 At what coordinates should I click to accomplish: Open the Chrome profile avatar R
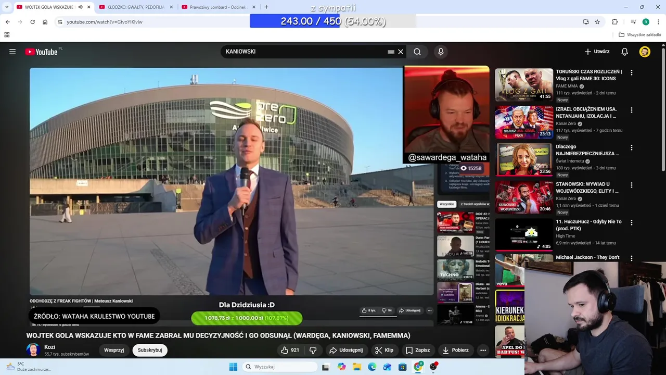646,22
